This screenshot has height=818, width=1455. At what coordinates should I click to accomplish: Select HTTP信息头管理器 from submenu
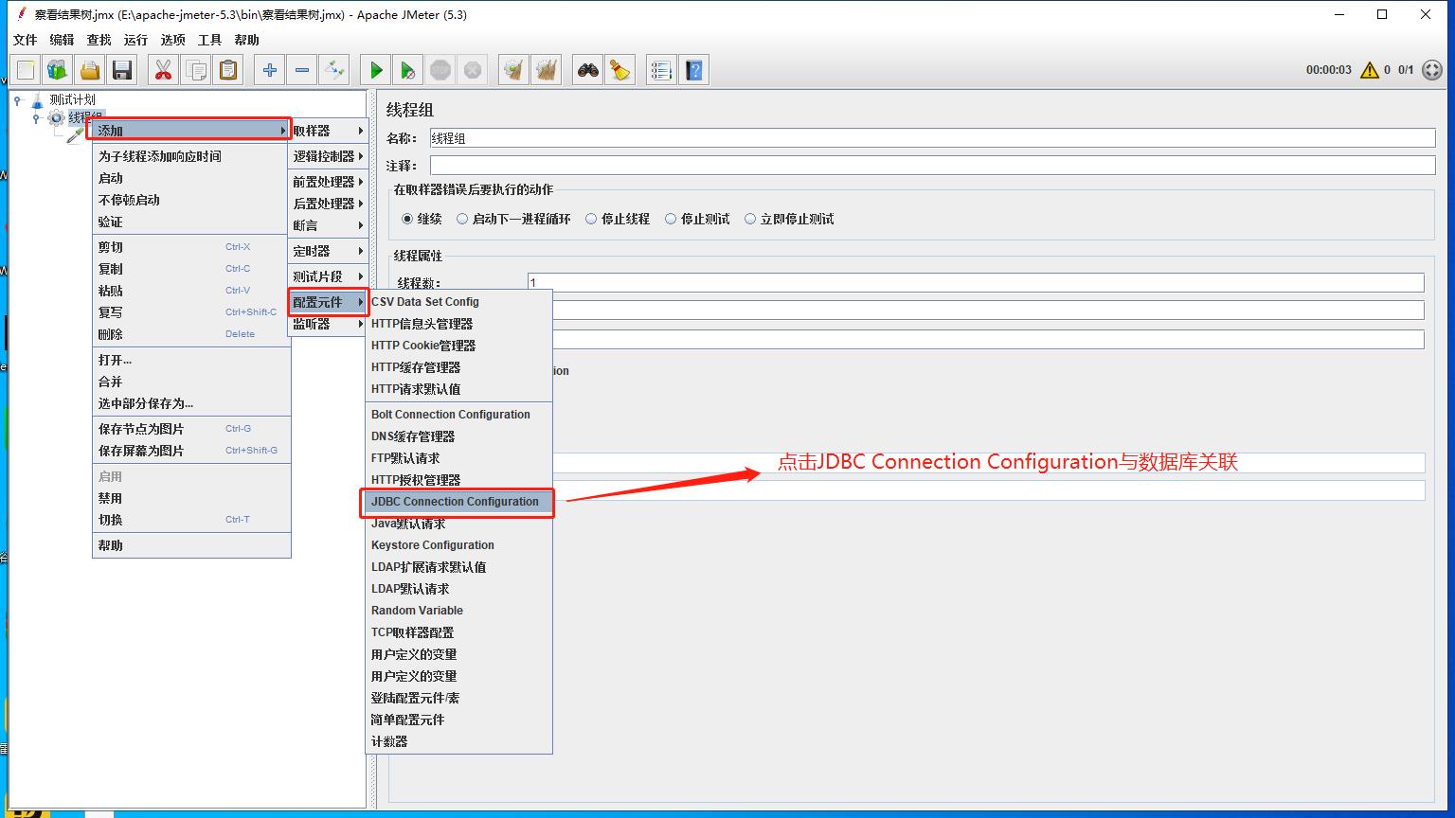458,324
